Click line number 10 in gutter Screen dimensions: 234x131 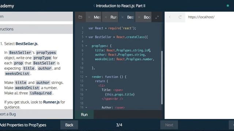[x=82, y=68]
